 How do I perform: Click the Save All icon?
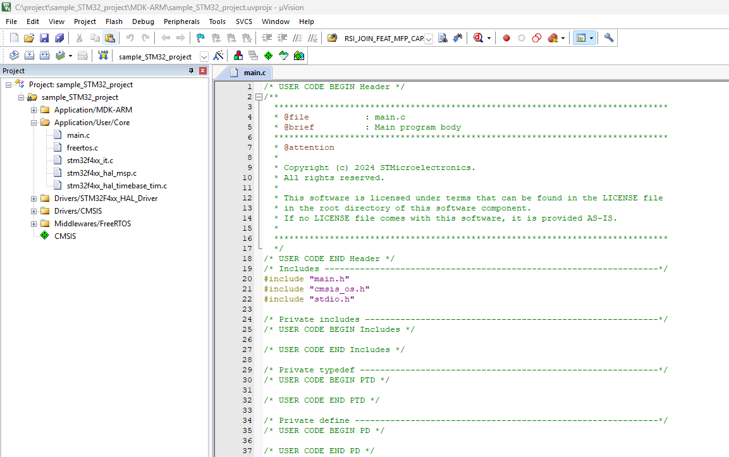pos(59,38)
